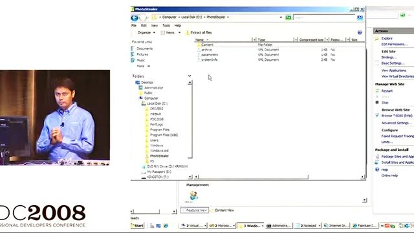This screenshot has width=414, height=233.
Task: Open Music in Favorite Links
Action: [141, 60]
